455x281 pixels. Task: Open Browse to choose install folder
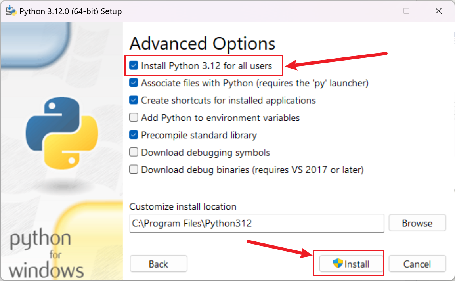pyautogui.click(x=417, y=223)
